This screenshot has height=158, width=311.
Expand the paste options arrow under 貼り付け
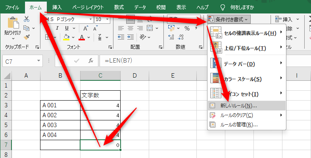pos(13,38)
